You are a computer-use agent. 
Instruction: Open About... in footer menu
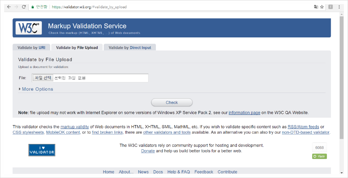click(x=126, y=172)
